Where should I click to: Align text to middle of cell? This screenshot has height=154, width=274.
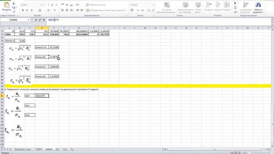[x=67, y=5]
